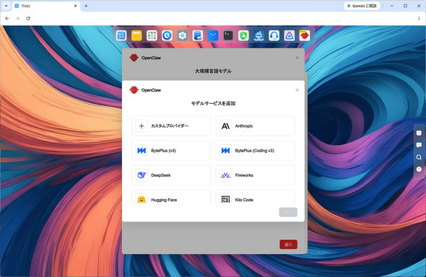
Task: Select the DeepSeek model service
Action: pos(171,175)
